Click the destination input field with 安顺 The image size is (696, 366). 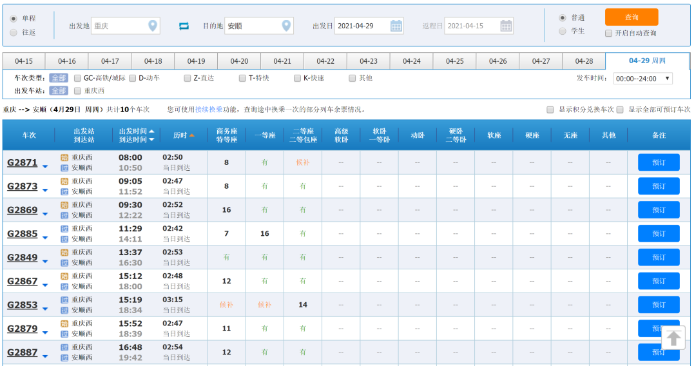(x=251, y=26)
